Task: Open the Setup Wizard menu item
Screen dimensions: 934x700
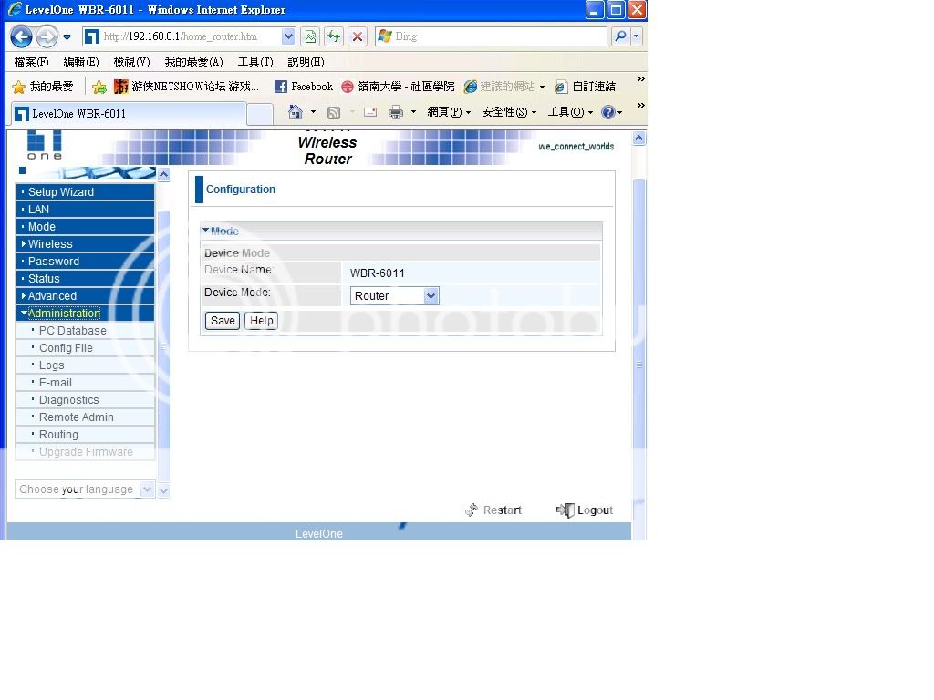Action: 60,192
